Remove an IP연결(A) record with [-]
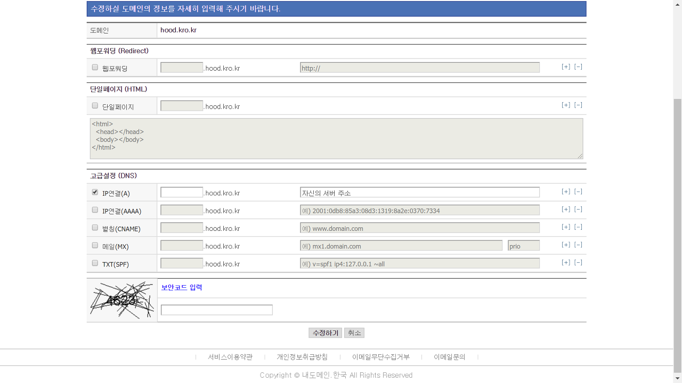The image size is (682, 383). tap(578, 192)
